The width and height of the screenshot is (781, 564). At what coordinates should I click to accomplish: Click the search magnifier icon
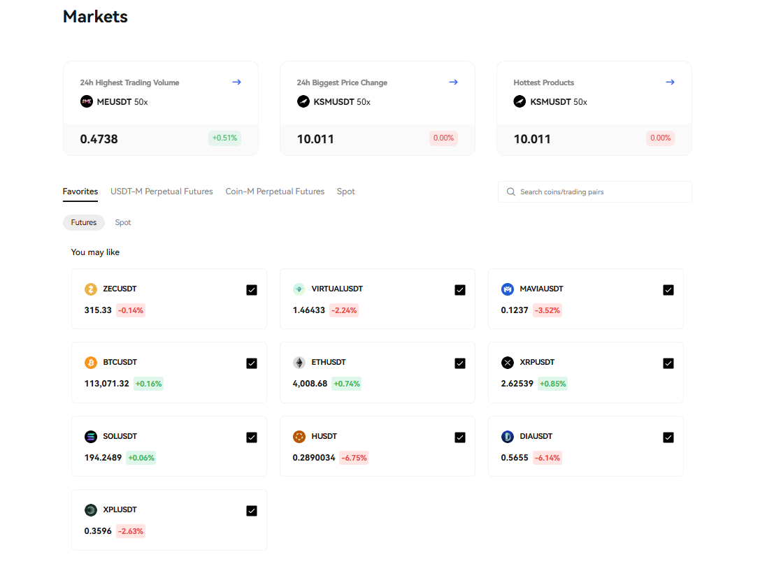click(x=510, y=191)
